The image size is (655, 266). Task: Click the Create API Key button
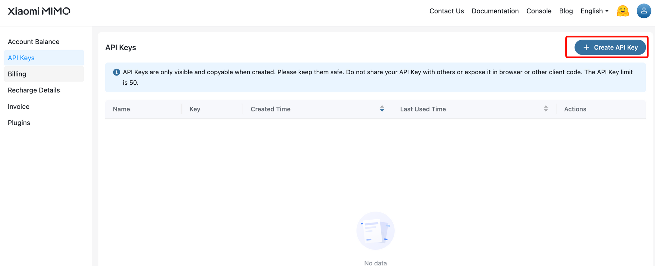click(x=610, y=47)
